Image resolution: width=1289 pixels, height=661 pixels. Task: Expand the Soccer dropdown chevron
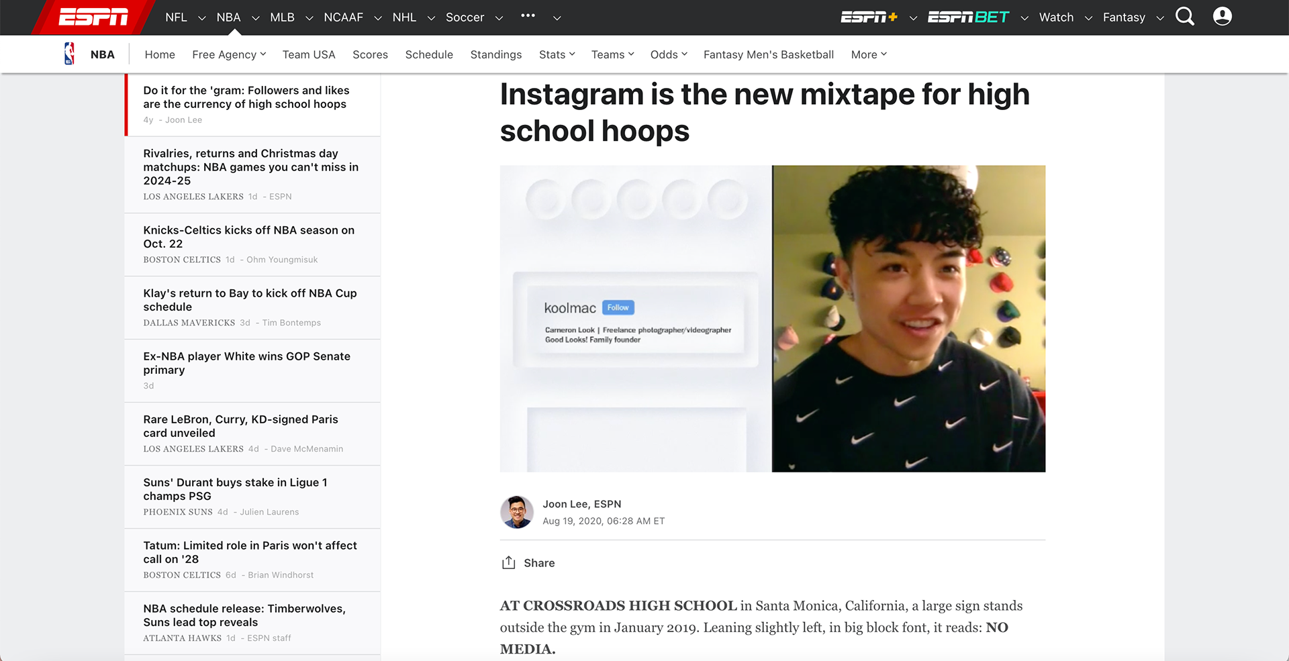coord(499,18)
